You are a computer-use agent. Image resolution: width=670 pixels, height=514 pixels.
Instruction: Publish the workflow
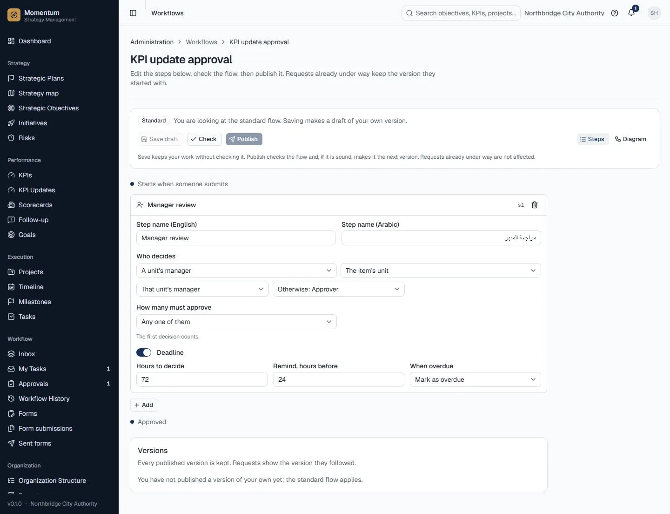point(244,139)
